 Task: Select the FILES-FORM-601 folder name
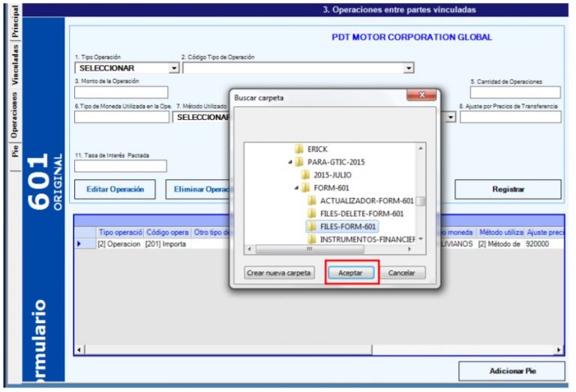[349, 226]
